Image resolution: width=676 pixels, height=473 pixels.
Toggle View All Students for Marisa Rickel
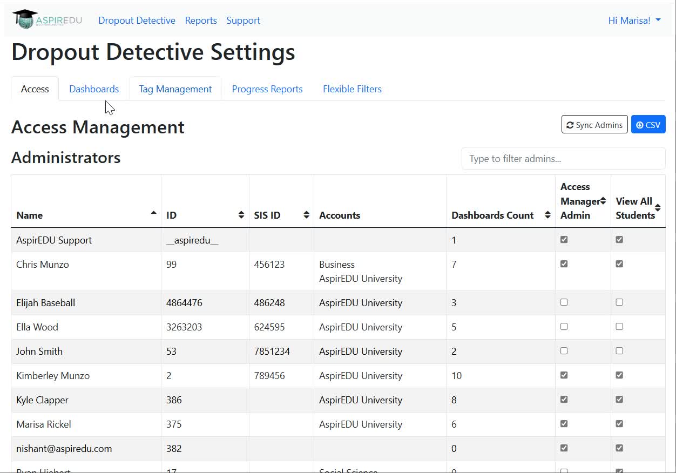619,424
